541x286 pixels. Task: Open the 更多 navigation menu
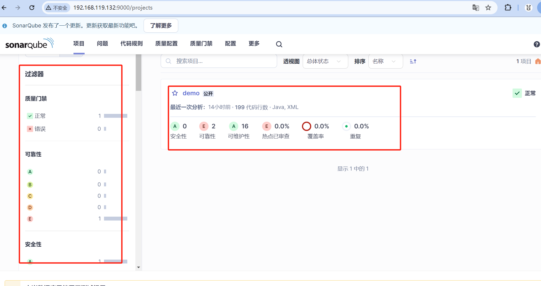(254, 44)
